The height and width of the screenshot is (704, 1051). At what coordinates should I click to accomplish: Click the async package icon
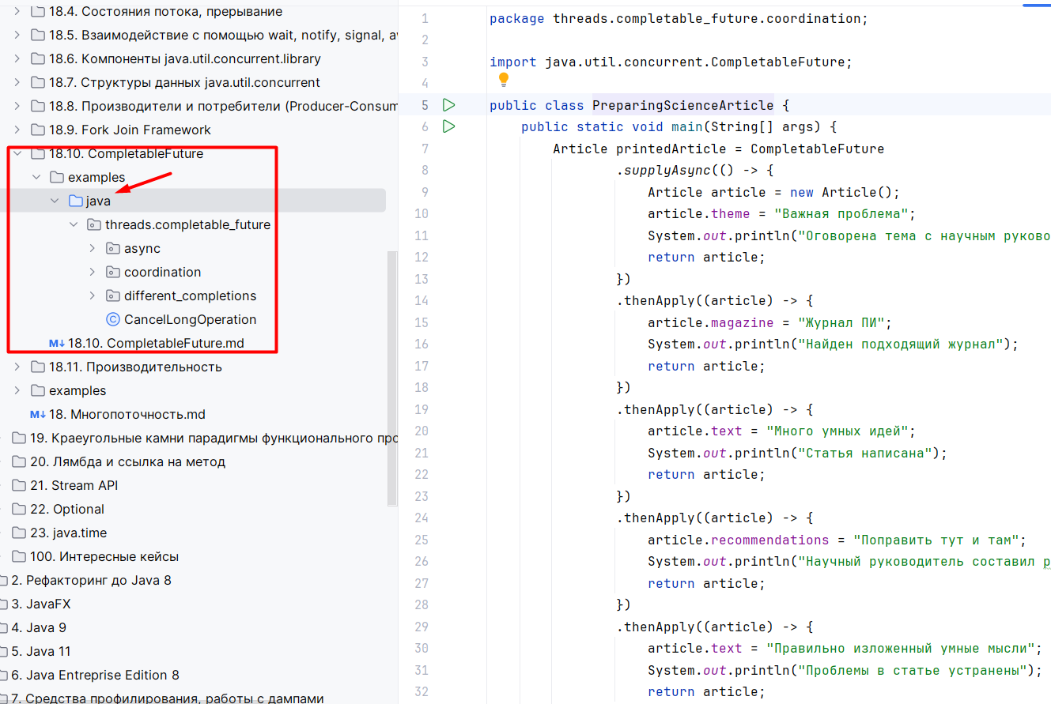113,248
